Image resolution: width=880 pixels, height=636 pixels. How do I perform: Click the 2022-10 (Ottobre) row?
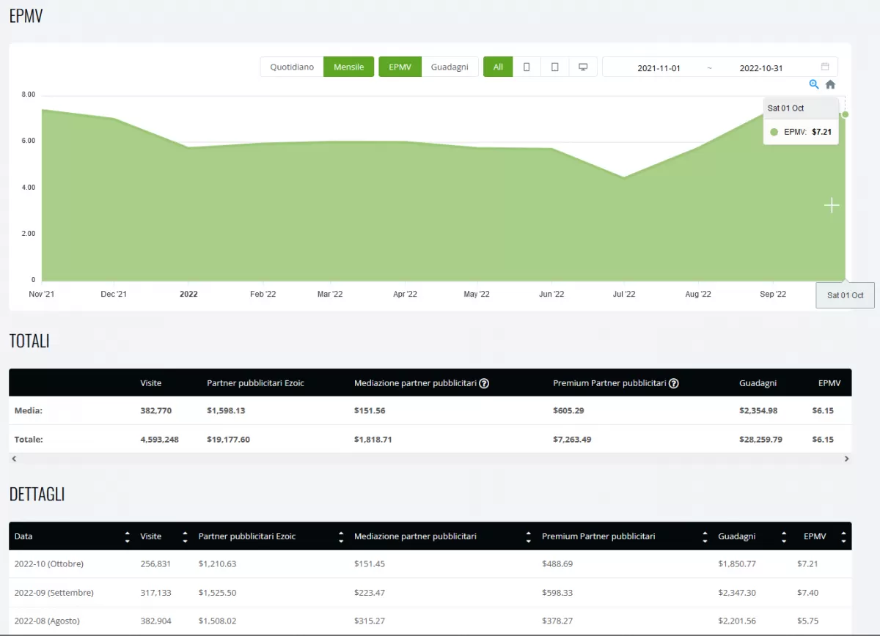click(x=49, y=564)
